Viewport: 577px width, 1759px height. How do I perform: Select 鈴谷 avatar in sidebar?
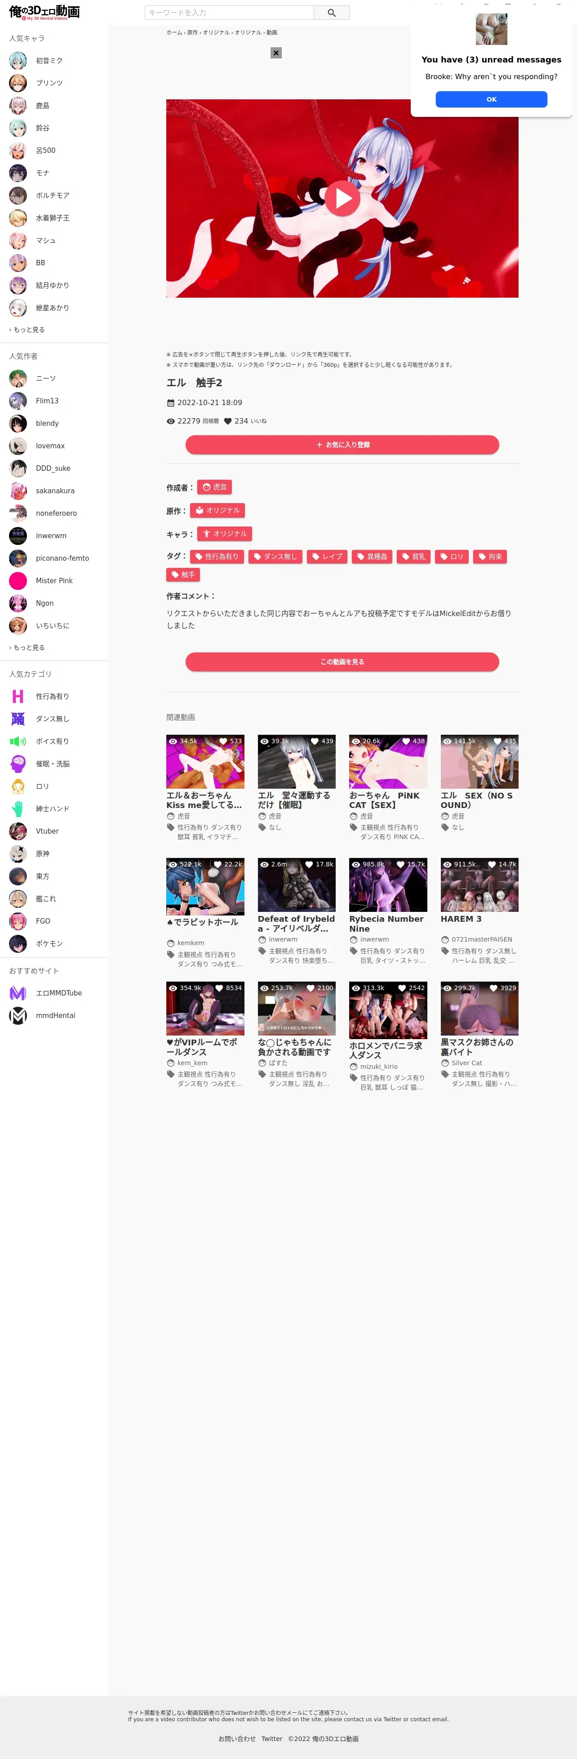[x=18, y=129]
